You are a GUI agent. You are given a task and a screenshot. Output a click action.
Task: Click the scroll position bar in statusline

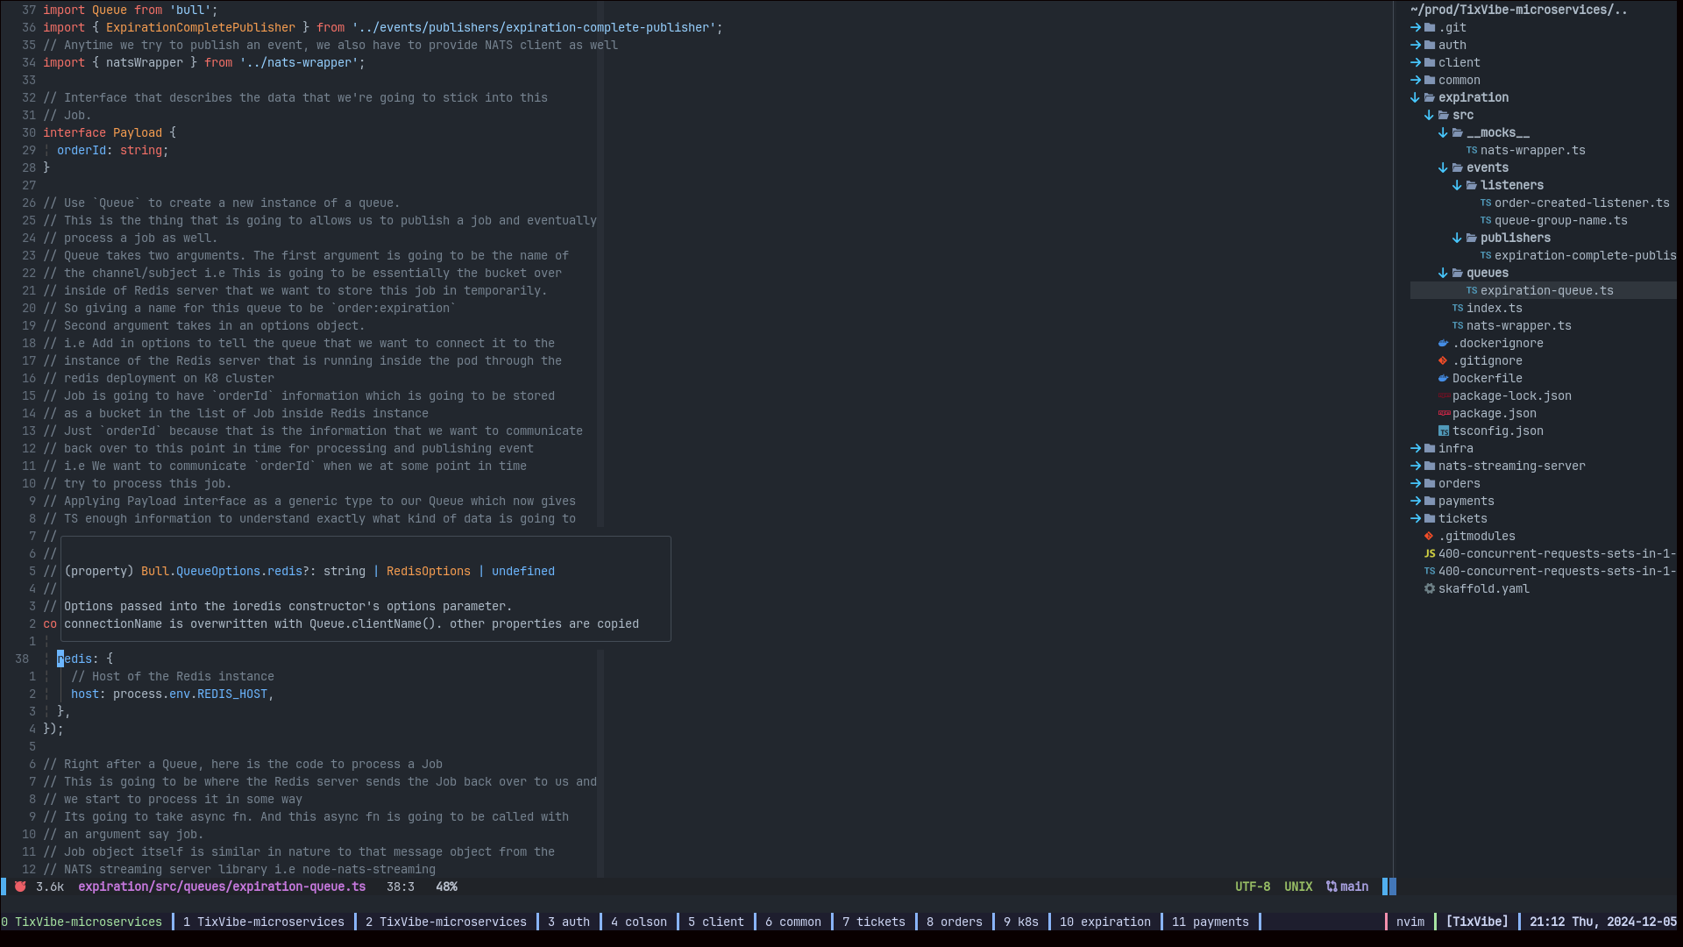coord(1389,886)
